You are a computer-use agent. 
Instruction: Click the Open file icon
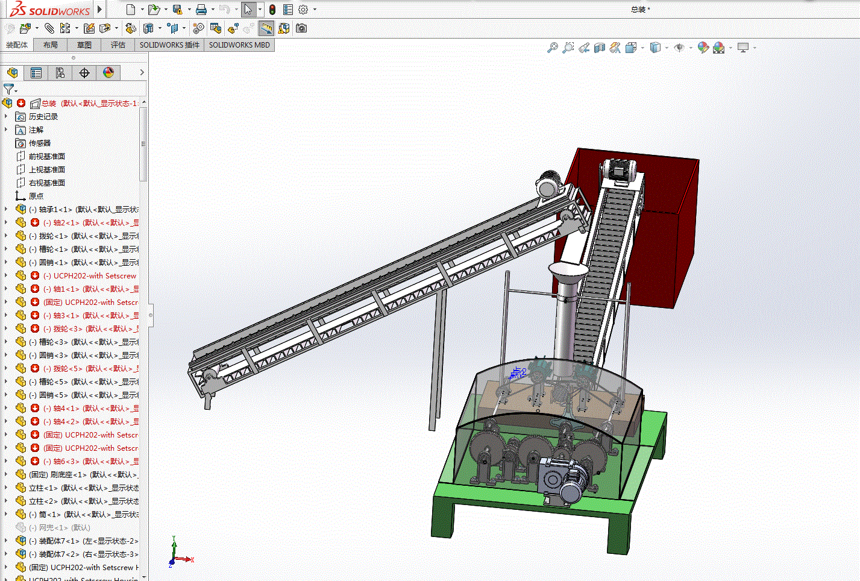coord(154,10)
